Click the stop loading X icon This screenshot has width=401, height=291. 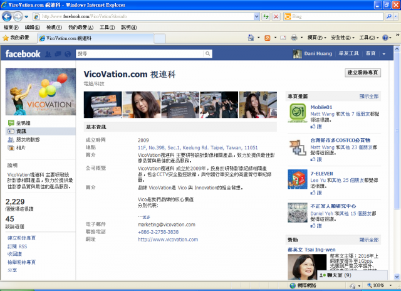coord(276,16)
